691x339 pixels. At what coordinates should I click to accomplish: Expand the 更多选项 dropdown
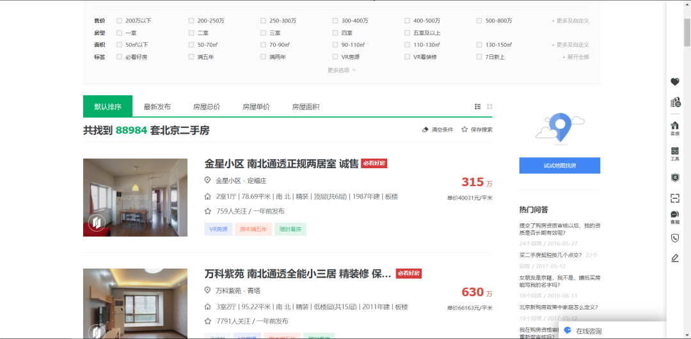(x=342, y=70)
